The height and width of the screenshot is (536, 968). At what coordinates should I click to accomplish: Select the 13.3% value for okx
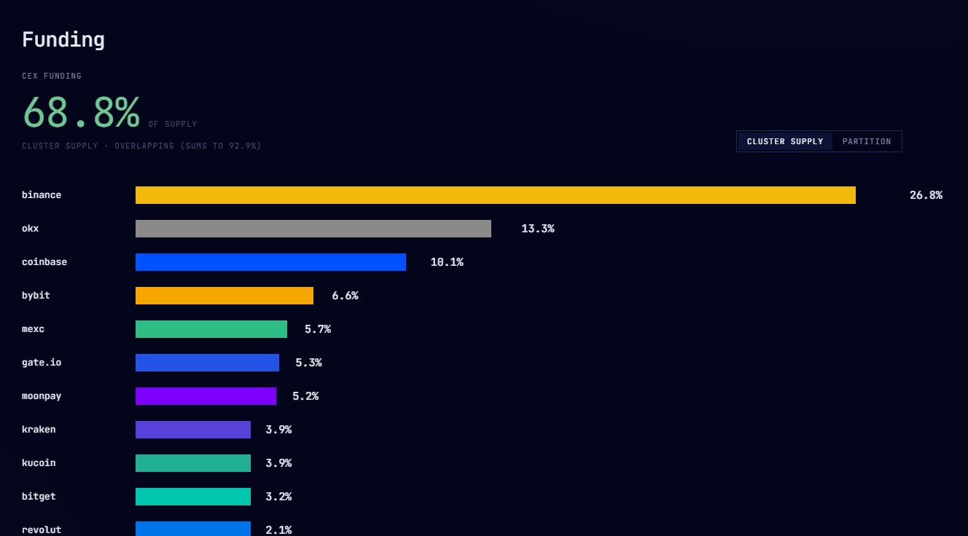pyautogui.click(x=538, y=229)
